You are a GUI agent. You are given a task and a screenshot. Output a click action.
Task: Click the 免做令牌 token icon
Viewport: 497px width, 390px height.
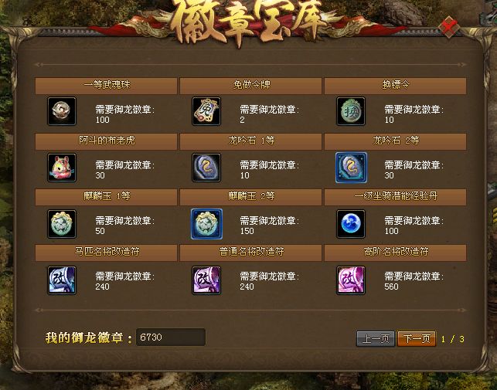[x=206, y=111]
